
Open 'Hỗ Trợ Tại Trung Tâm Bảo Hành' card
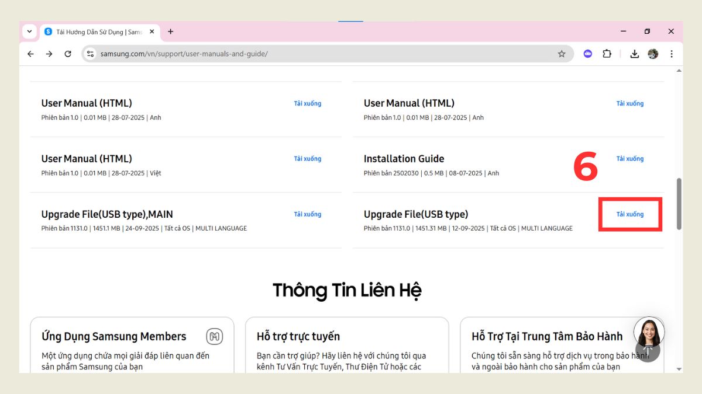[562, 345]
